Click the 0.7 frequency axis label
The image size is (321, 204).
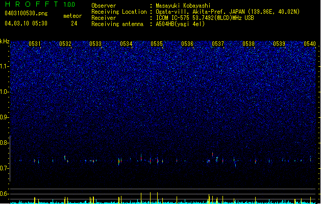[5, 168]
